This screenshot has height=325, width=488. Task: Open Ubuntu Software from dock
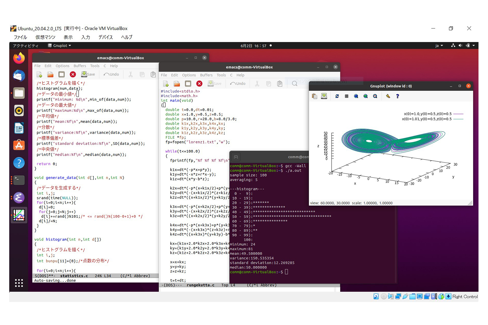[x=19, y=145]
